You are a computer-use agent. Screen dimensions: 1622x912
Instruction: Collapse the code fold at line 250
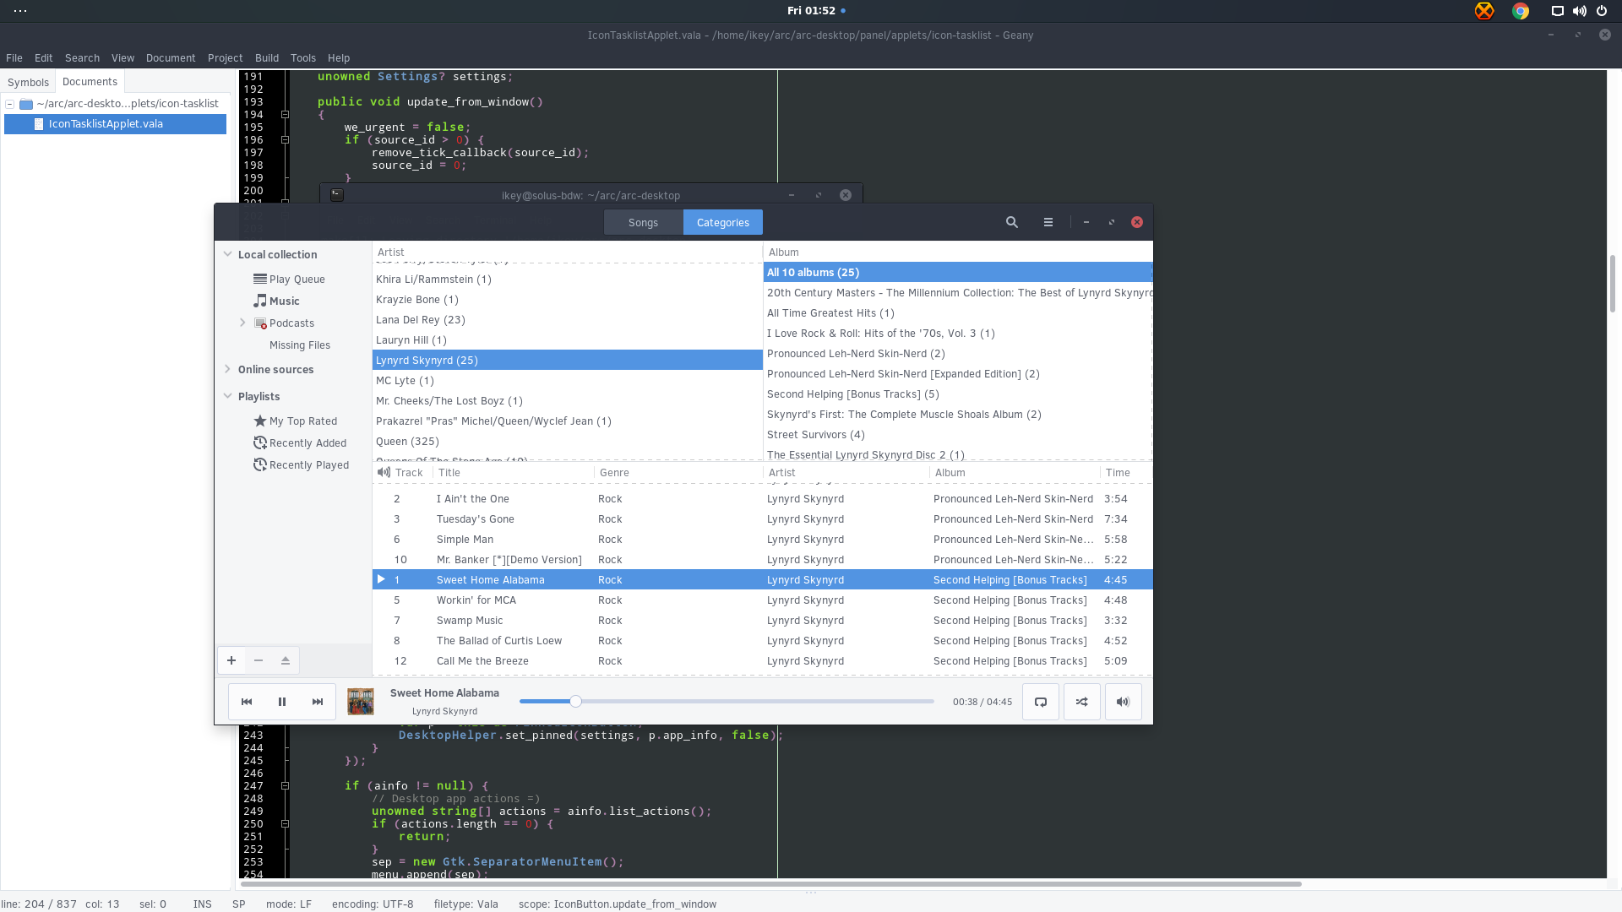[x=285, y=824]
